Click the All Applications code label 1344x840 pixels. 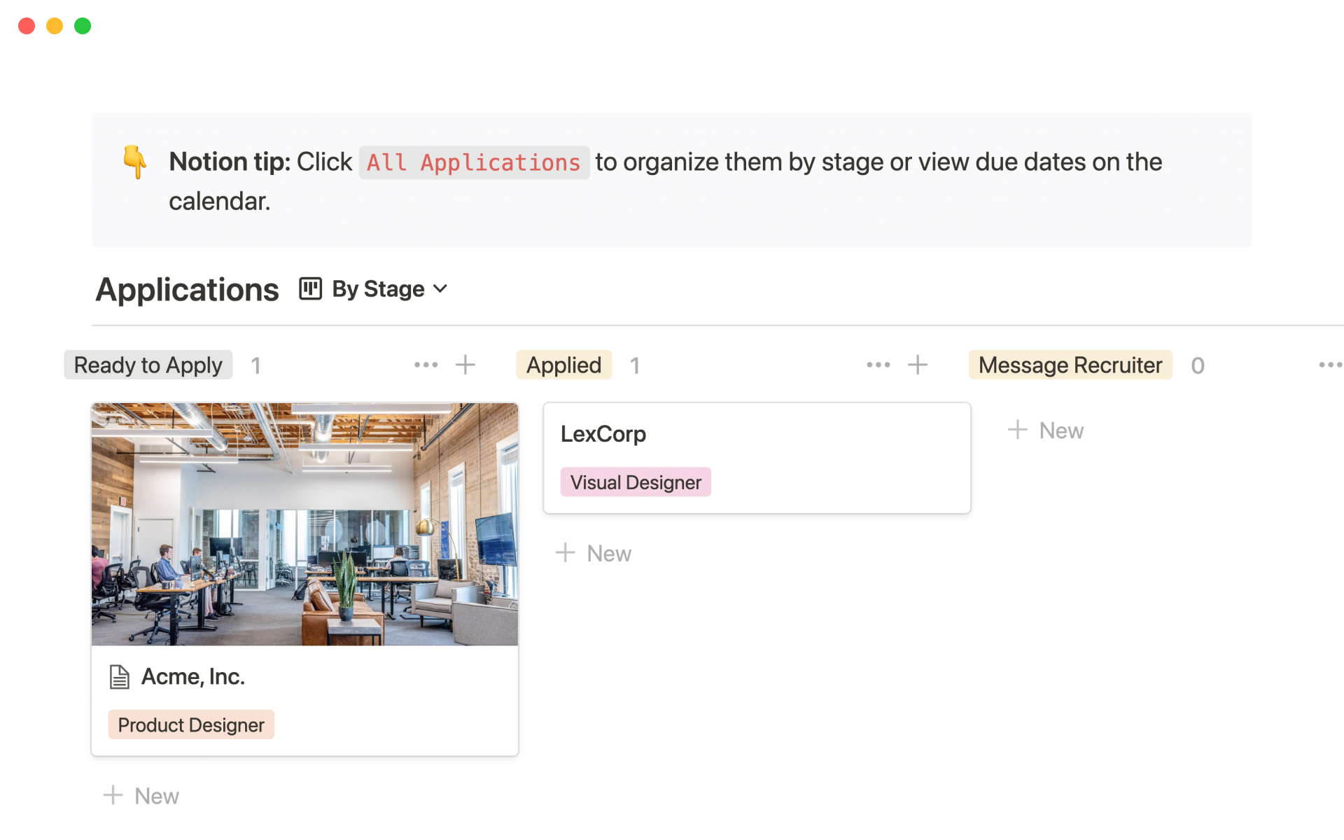pos(474,162)
